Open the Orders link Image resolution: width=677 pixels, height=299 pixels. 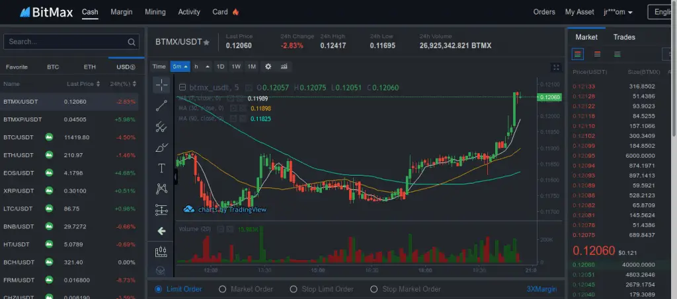544,12
